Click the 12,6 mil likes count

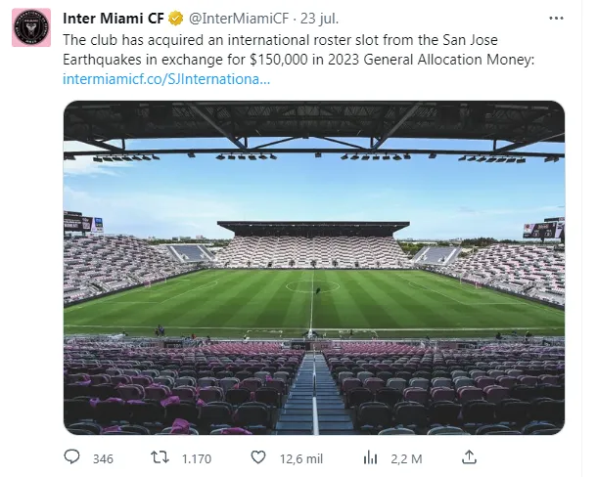pos(299,457)
